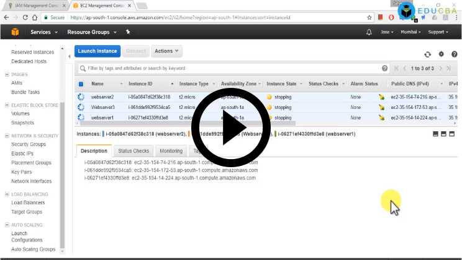
Task: Open the Actions dropdown
Action: click(166, 51)
